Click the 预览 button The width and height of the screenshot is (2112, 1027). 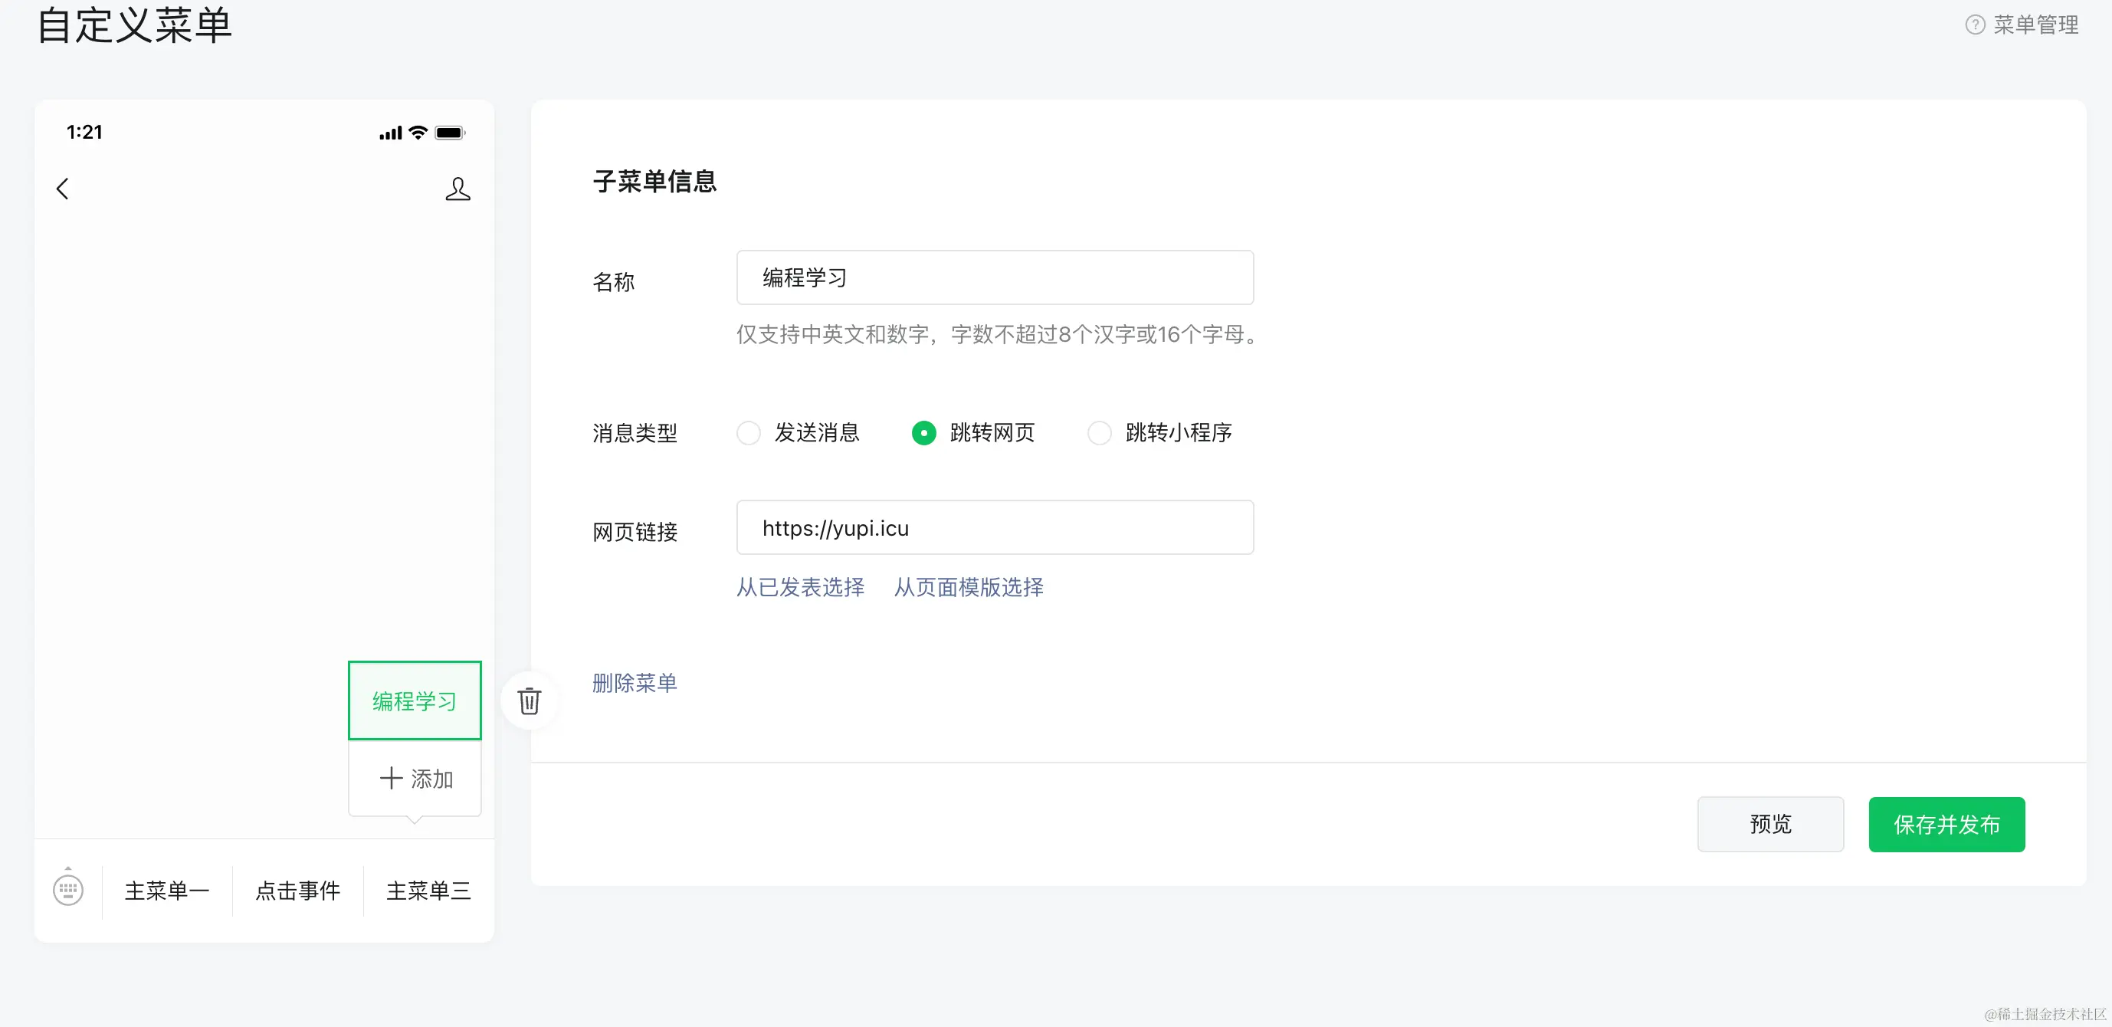1770,824
